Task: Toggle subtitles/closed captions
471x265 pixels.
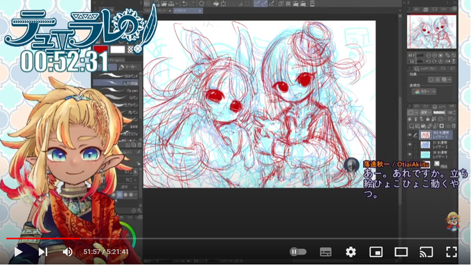Action: (x=326, y=252)
